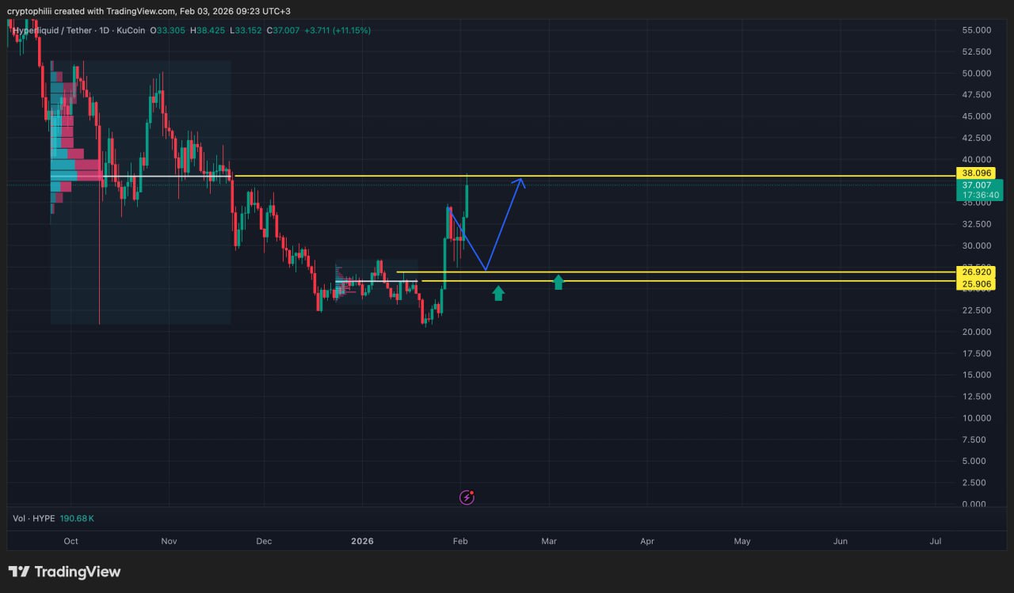Click the 2026 label on time axis
The width and height of the screenshot is (1014, 593).
tap(362, 542)
